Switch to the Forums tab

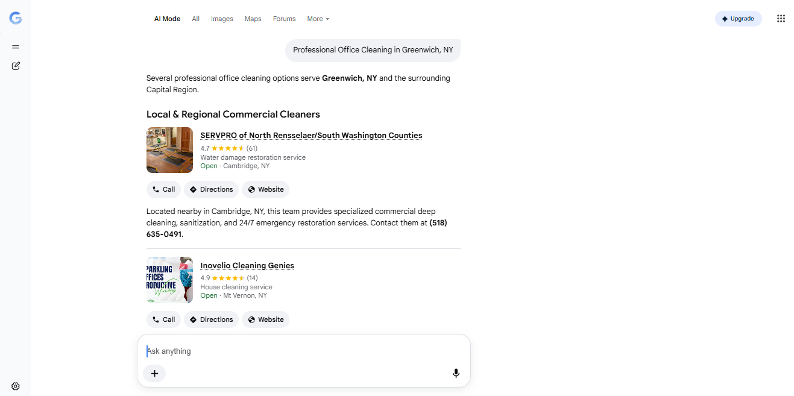tap(284, 19)
